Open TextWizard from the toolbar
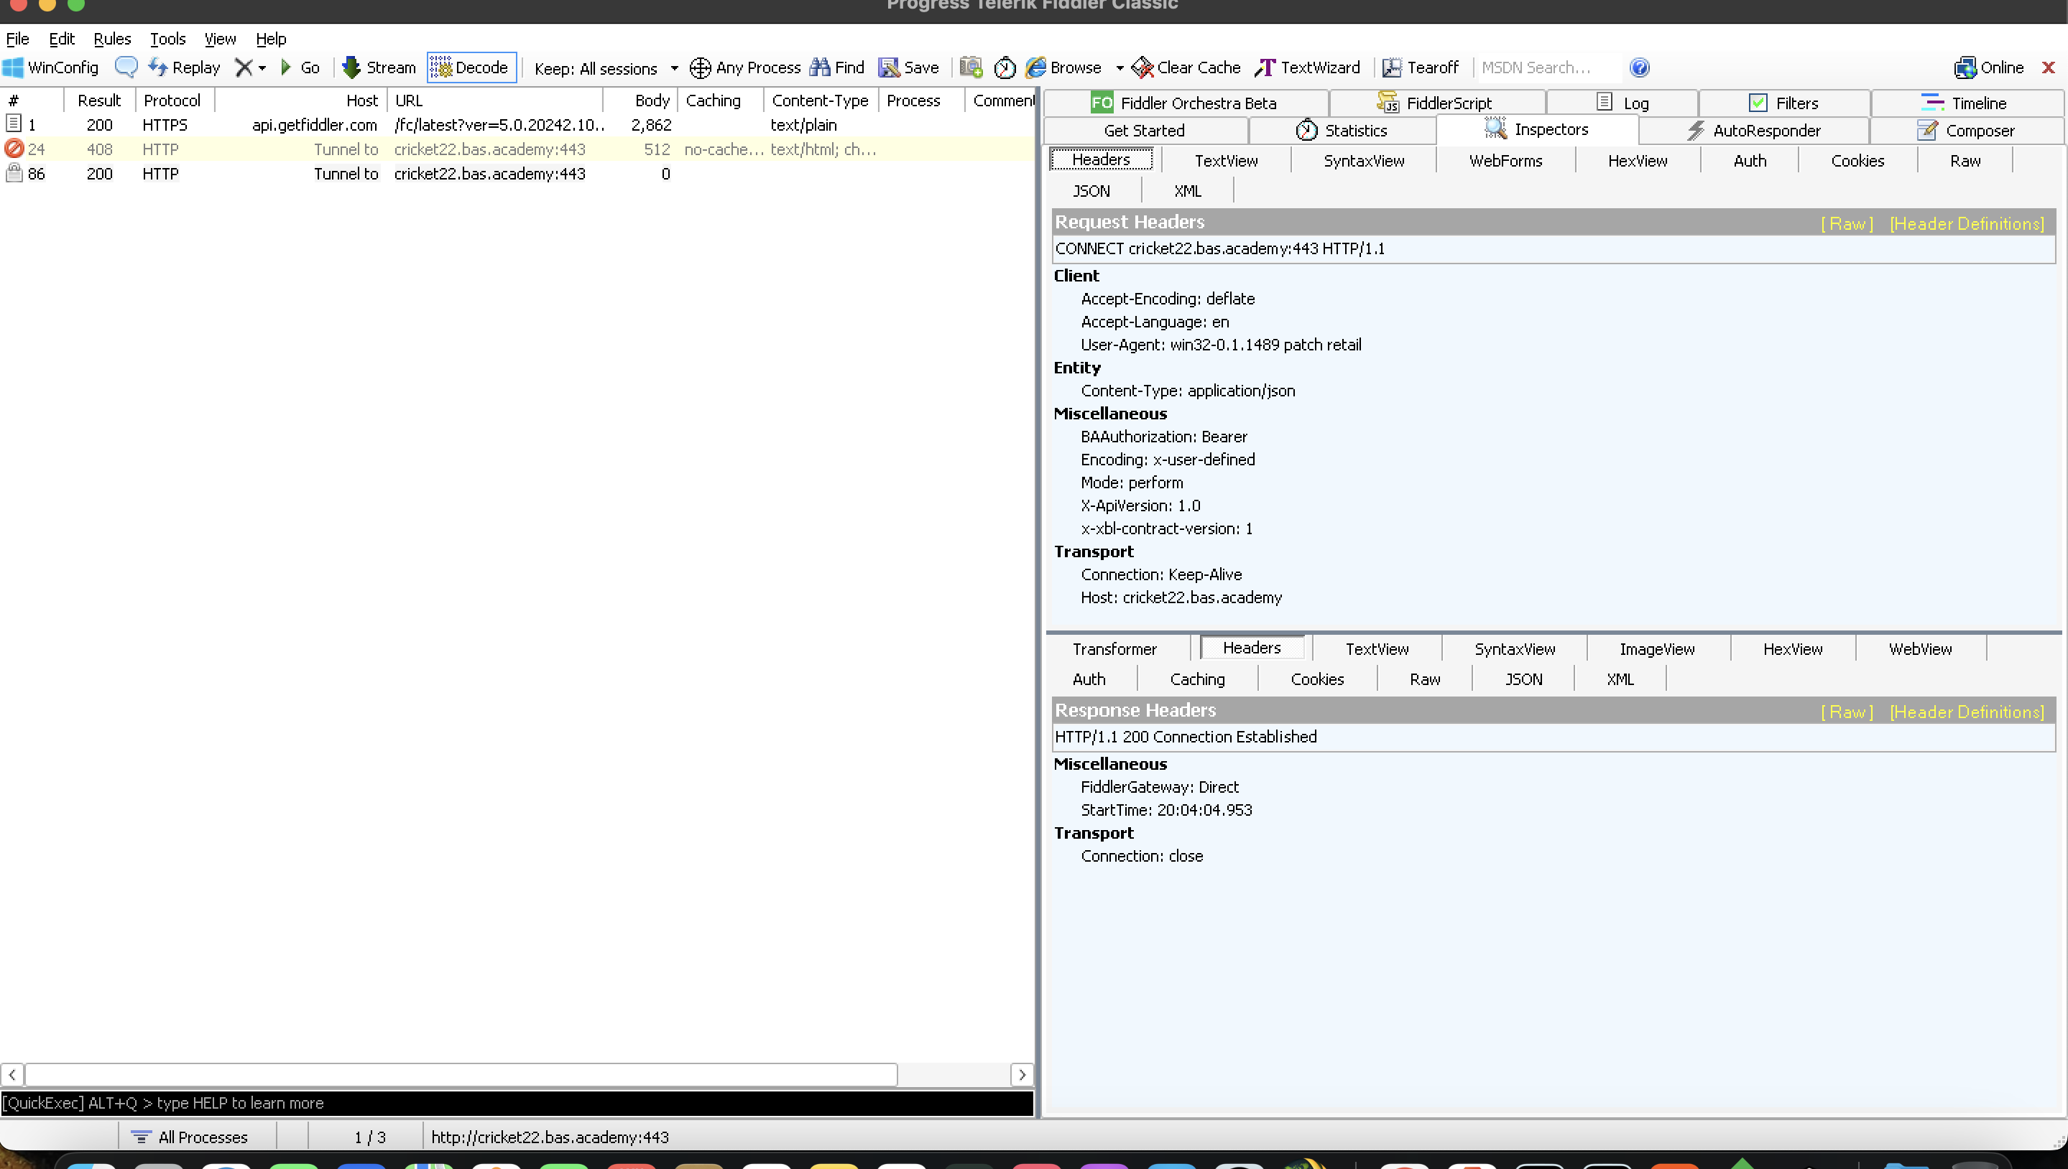 tap(1307, 67)
